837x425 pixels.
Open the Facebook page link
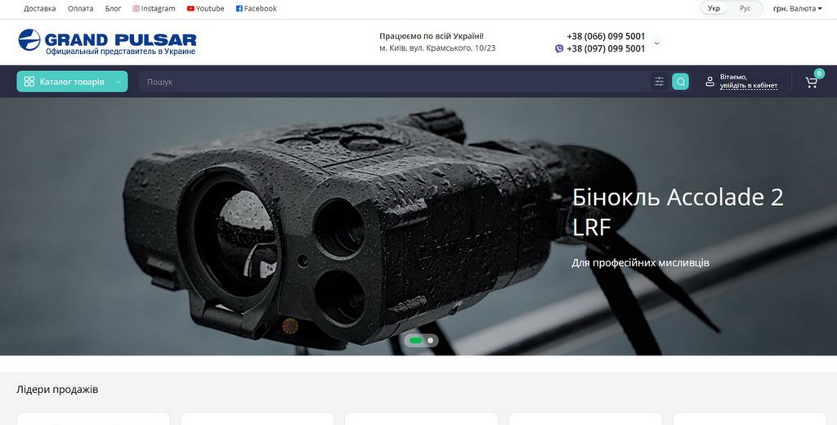[256, 9]
